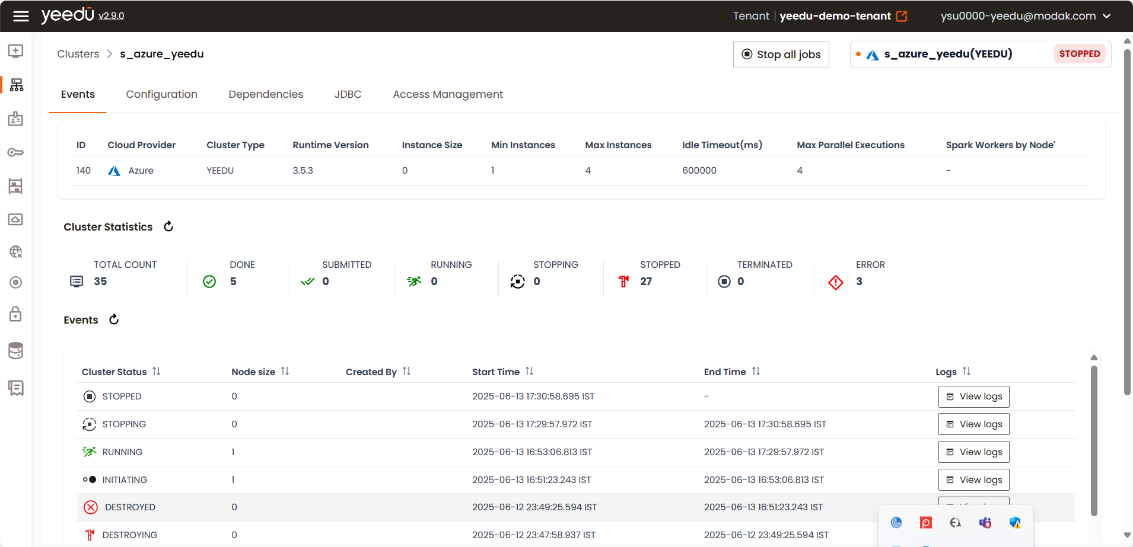View logs for the STOPPING event
This screenshot has height=547, width=1133.
click(974, 424)
